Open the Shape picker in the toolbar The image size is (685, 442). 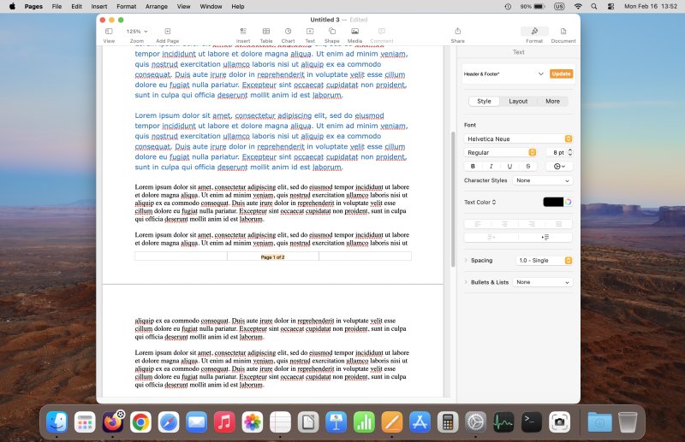coord(331,32)
